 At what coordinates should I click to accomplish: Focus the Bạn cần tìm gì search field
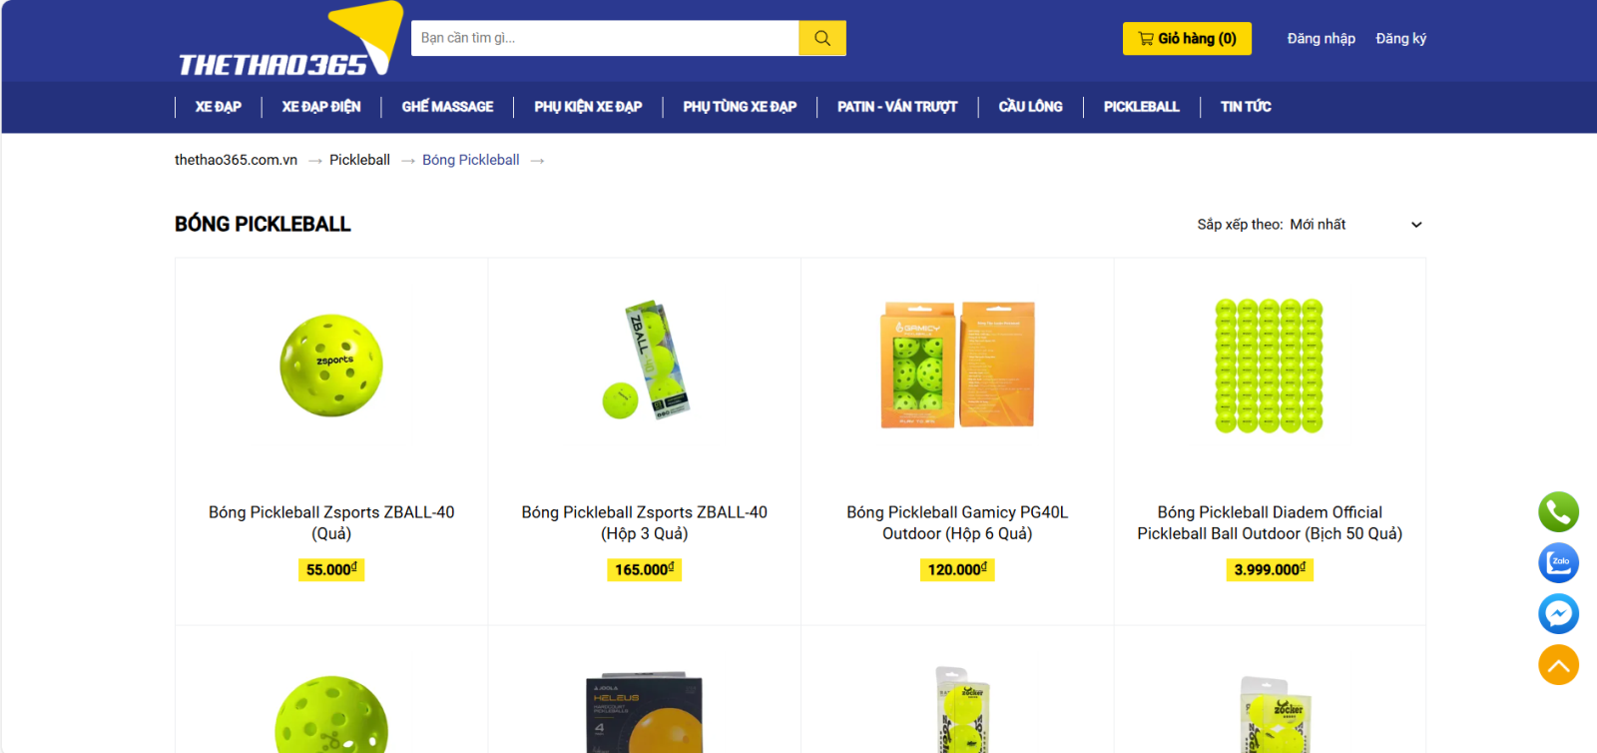[605, 38]
